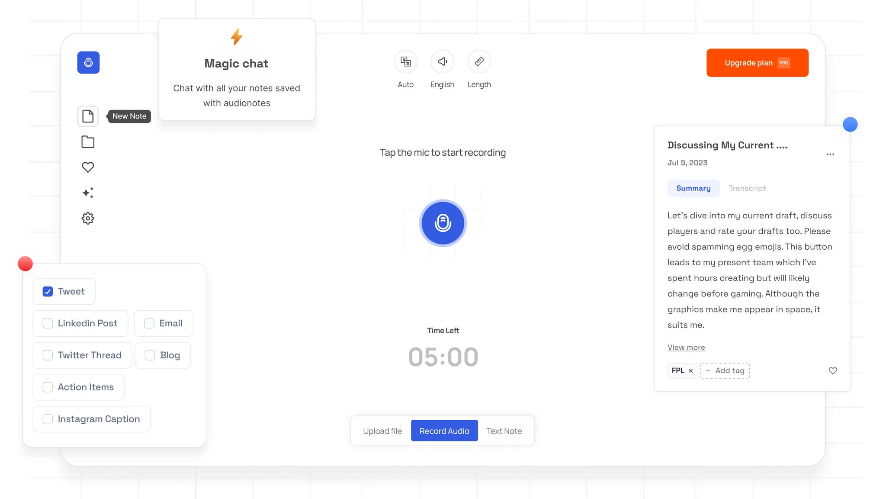This screenshot has width=886, height=499.
Task: Open the Folders view icon
Action: coord(88,141)
